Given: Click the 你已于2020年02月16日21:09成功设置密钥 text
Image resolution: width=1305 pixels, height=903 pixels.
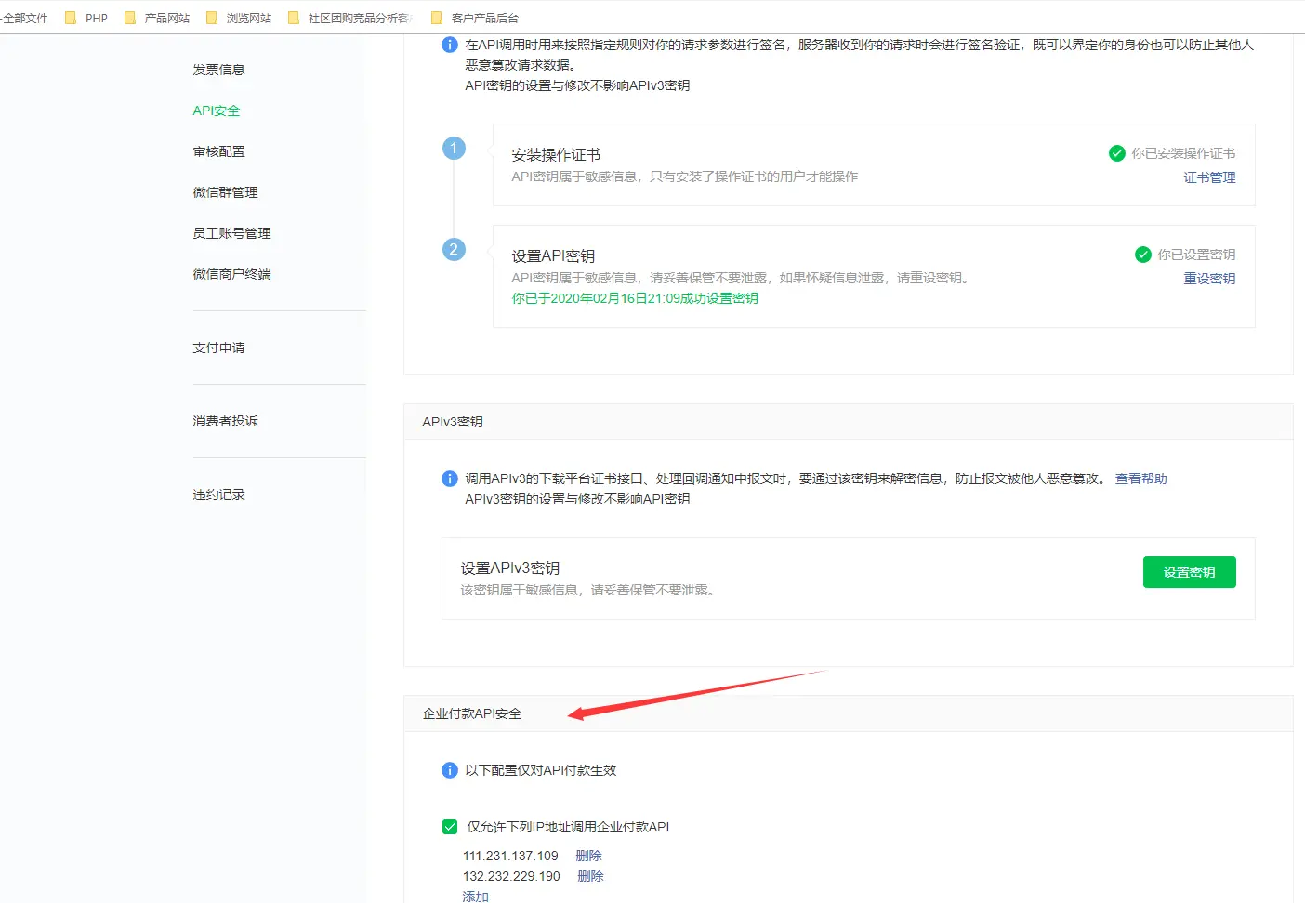Looking at the screenshot, I should pyautogui.click(x=635, y=298).
